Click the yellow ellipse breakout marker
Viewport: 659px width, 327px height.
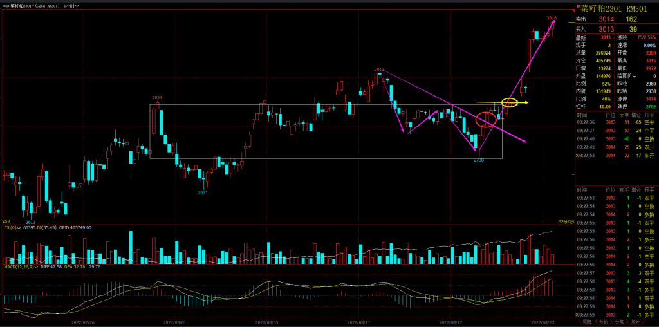pyautogui.click(x=510, y=102)
